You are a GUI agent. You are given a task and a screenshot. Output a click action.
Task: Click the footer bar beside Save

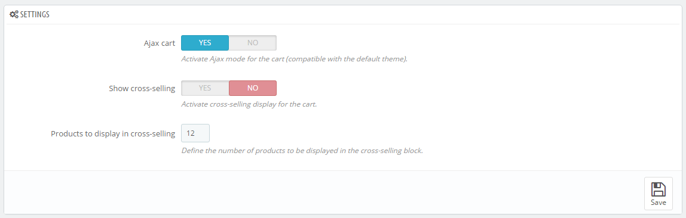tap(324, 192)
